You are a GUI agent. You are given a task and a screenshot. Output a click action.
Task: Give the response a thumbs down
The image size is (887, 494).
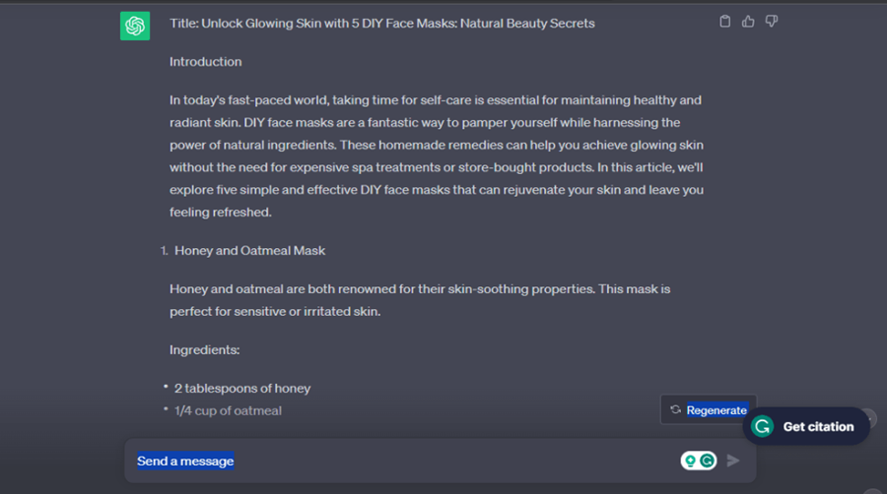(x=771, y=22)
